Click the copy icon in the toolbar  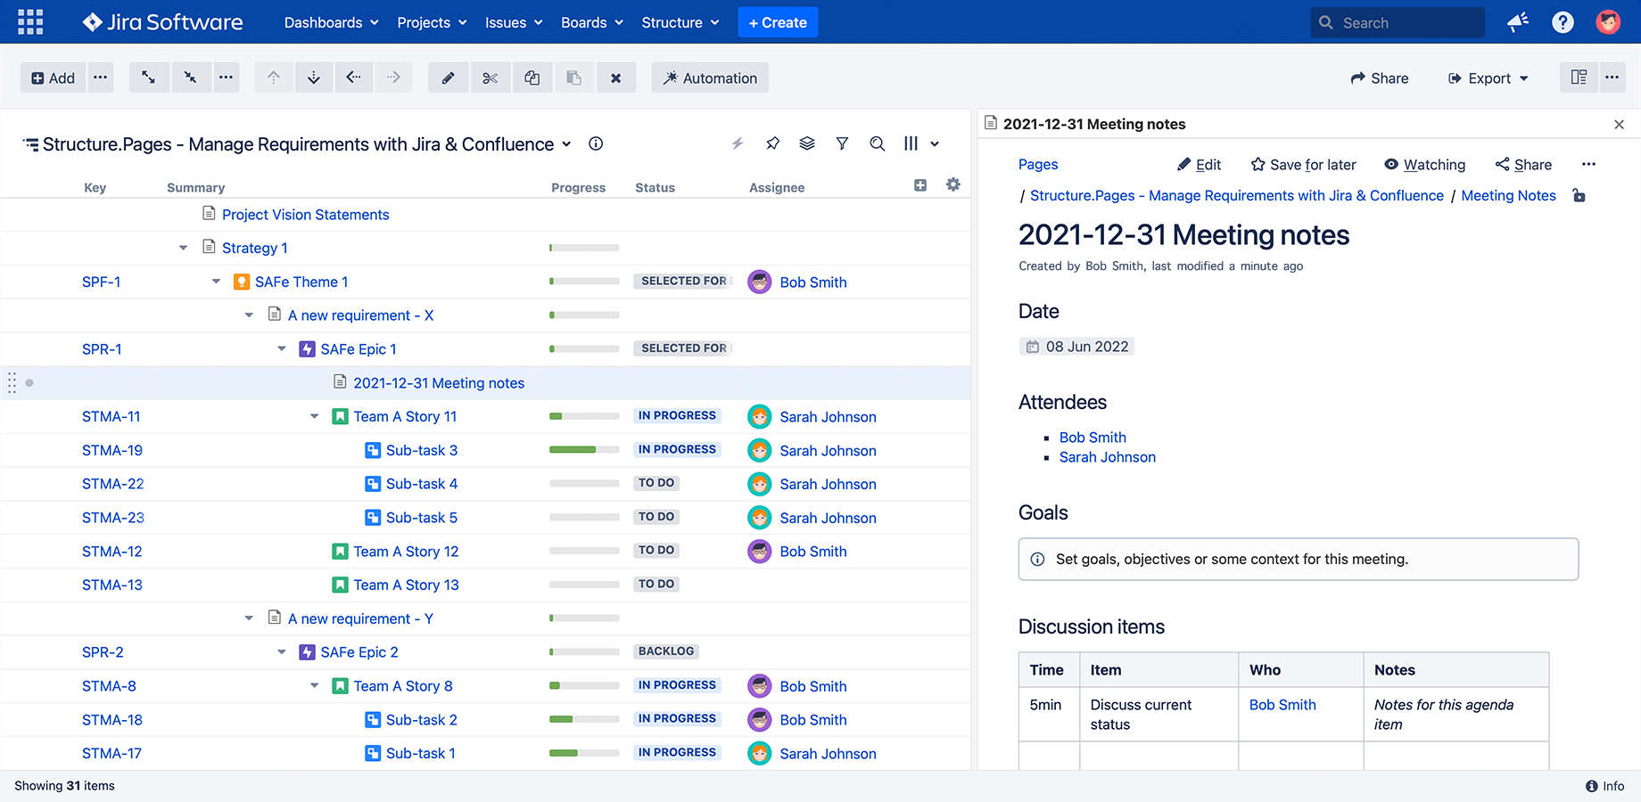pyautogui.click(x=532, y=78)
